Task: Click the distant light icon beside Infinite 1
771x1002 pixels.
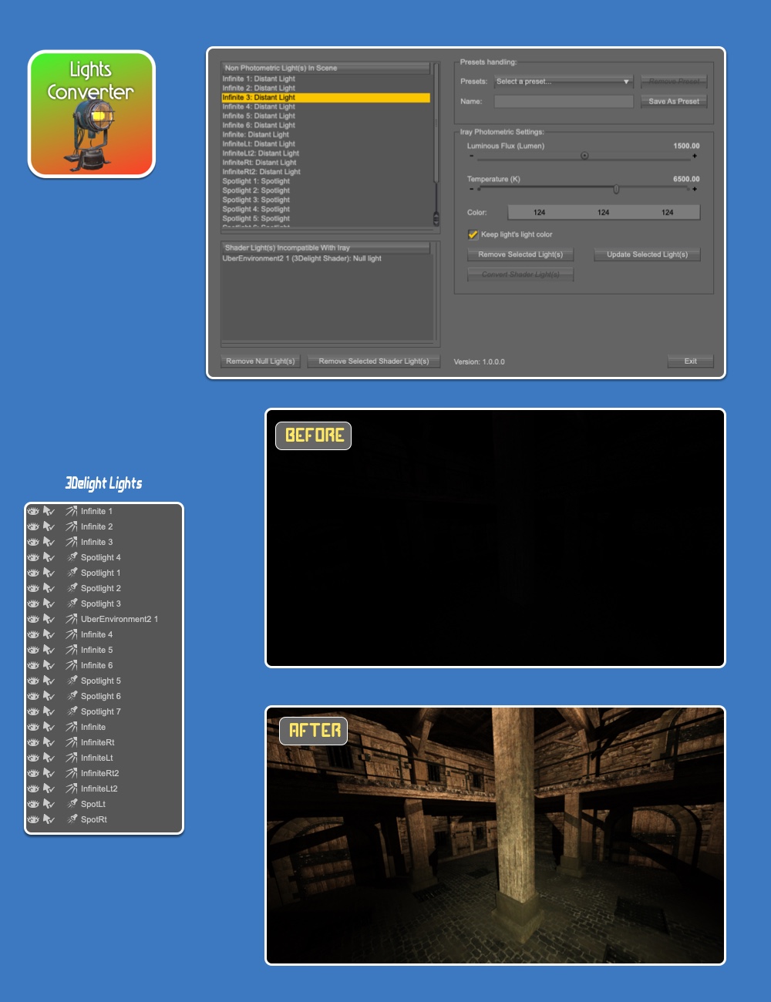Action: click(x=71, y=511)
